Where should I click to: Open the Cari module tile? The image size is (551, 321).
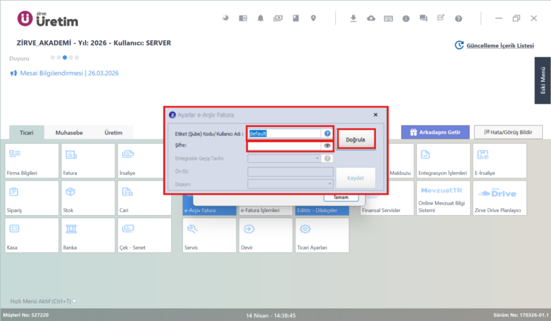[144, 198]
